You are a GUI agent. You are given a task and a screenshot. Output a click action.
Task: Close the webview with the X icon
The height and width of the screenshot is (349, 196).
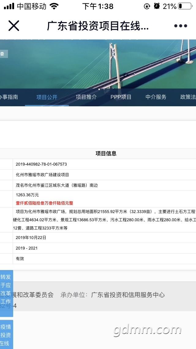tap(14, 26)
